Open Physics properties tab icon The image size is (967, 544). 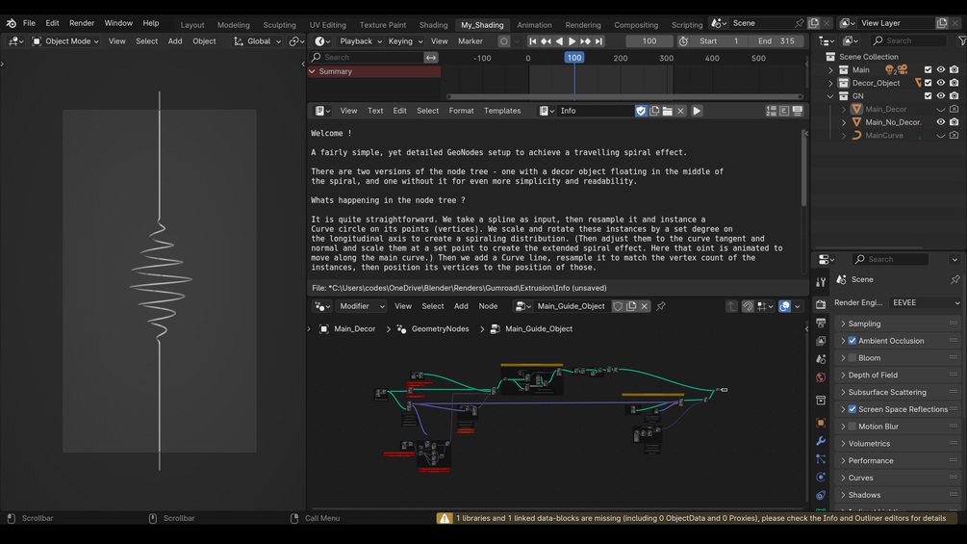point(820,478)
